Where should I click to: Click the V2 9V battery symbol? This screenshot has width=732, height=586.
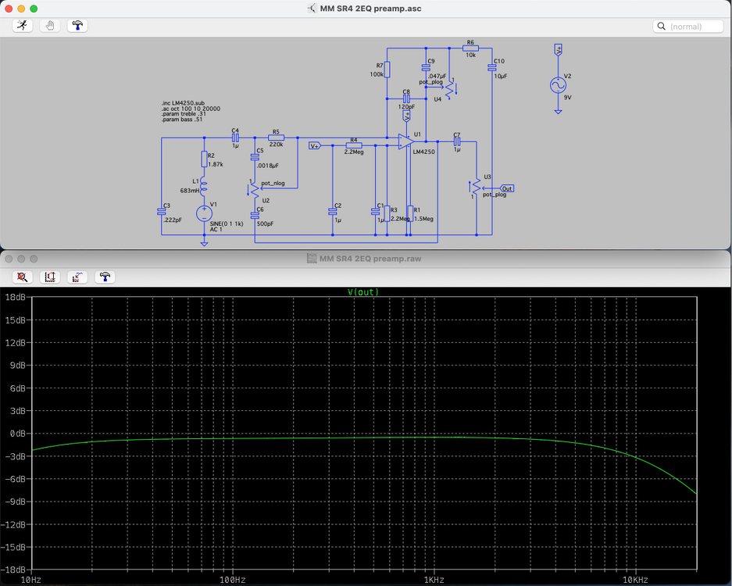(x=558, y=84)
